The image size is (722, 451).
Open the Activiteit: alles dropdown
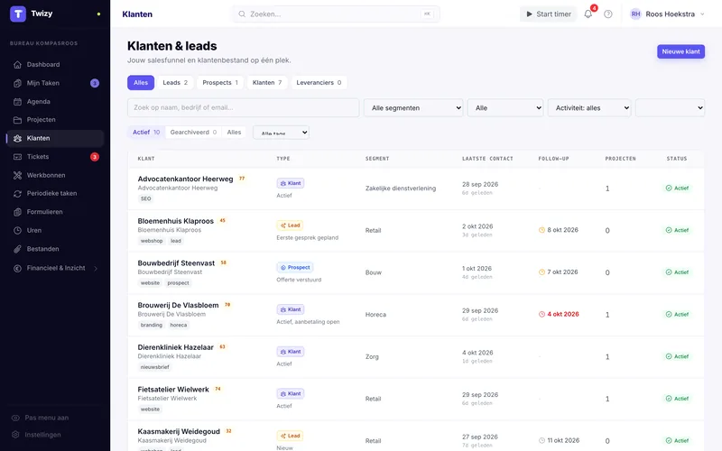pyautogui.click(x=589, y=107)
